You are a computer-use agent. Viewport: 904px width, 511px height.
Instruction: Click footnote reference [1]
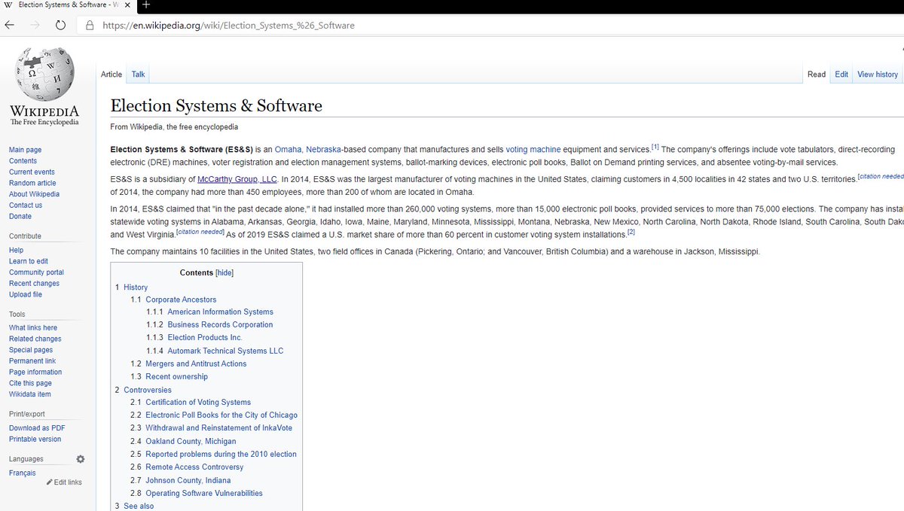click(655, 147)
